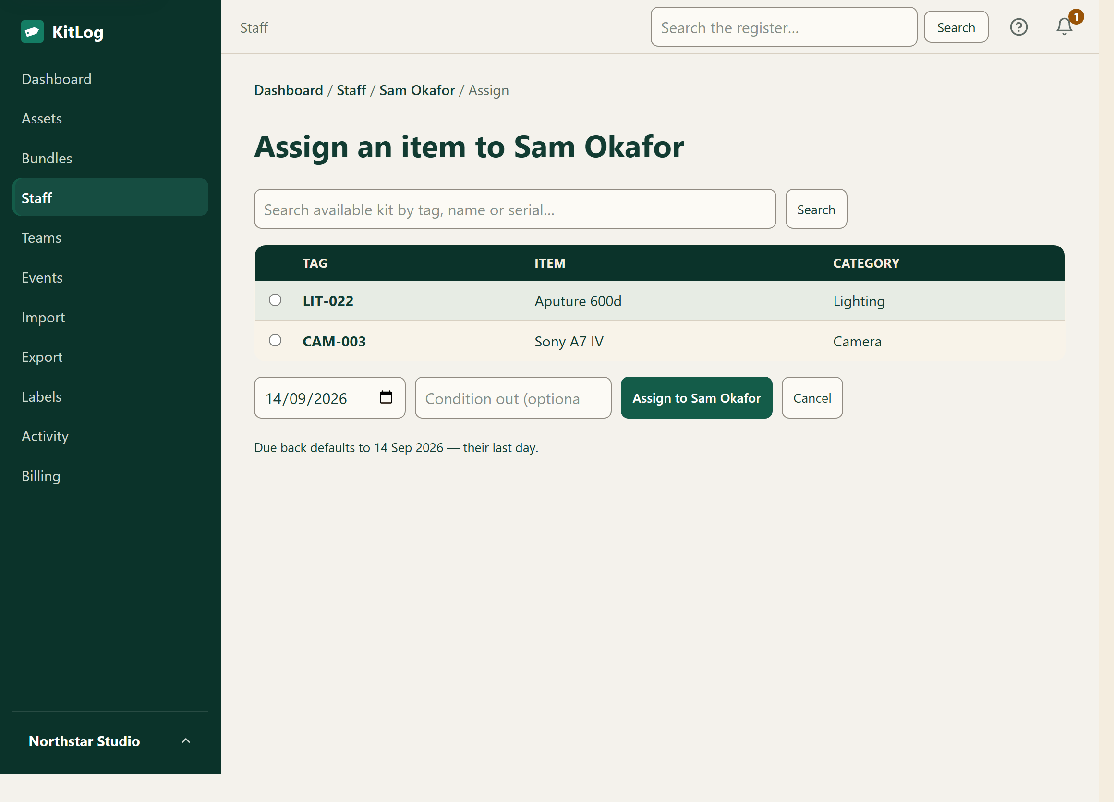The height and width of the screenshot is (802, 1114).
Task: Click the Aputure 600d item cell
Action: 578,301
